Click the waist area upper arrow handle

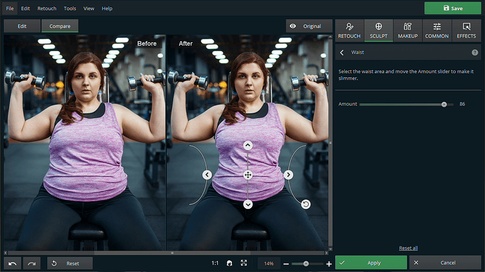pos(248,145)
